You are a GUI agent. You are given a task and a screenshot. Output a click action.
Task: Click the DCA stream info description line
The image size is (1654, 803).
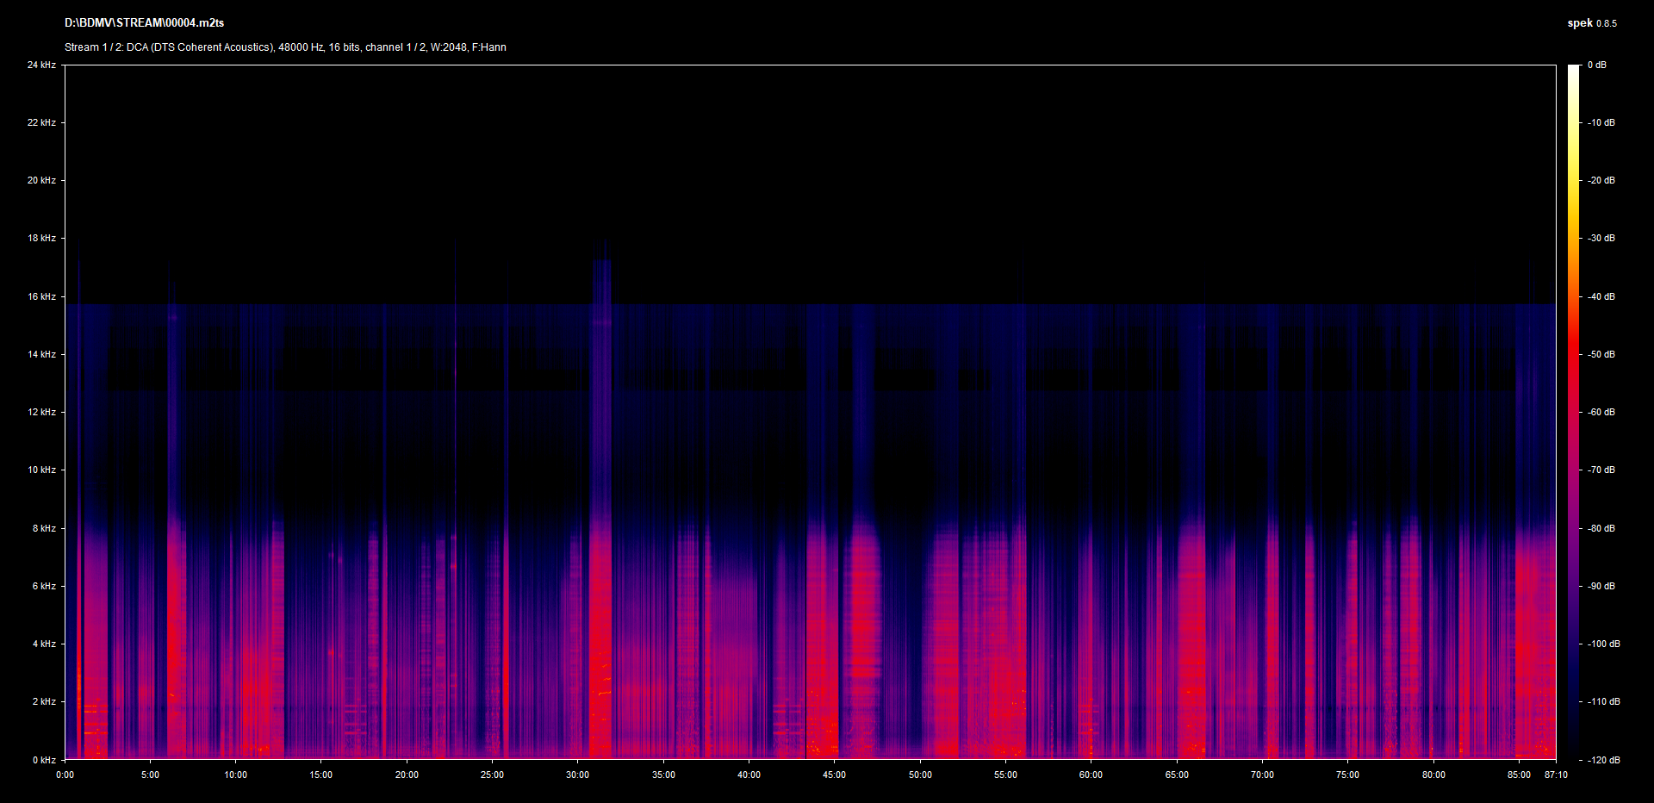pos(285,47)
